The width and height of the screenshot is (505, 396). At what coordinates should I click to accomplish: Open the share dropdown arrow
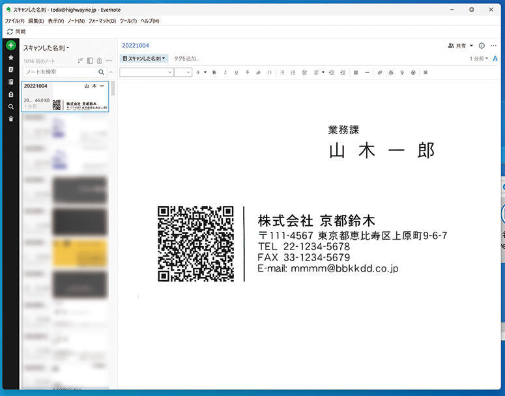coord(471,46)
